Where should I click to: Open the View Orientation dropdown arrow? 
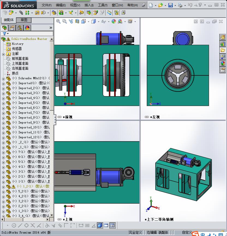(x=88, y=22)
